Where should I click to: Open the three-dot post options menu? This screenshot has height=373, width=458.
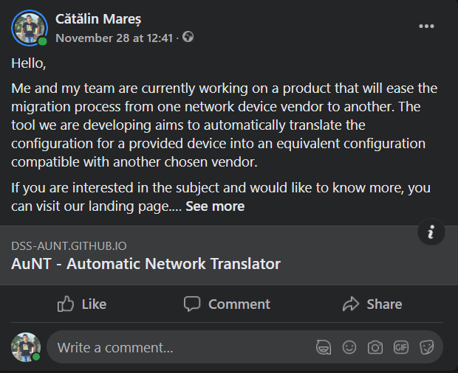pos(427,27)
